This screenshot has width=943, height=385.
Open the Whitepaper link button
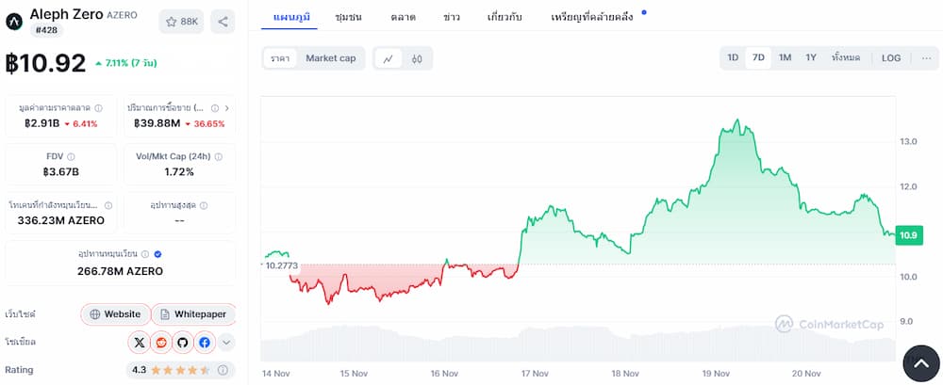[x=193, y=314]
